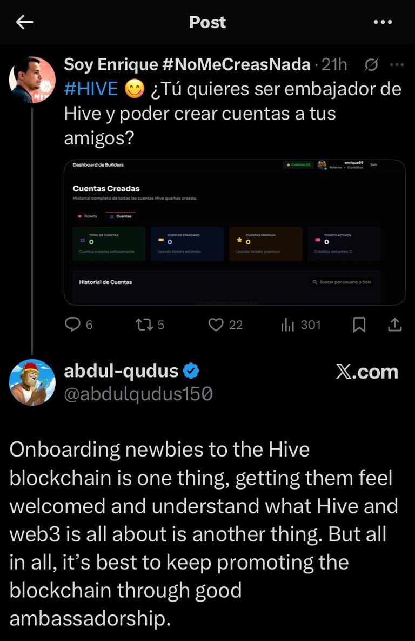
Task: Tap the back arrow icon
Action: click(x=24, y=22)
